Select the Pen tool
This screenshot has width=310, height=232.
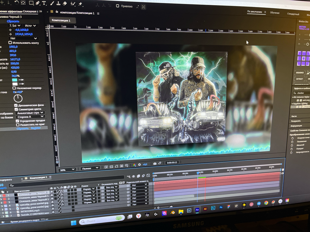click(38, 3)
